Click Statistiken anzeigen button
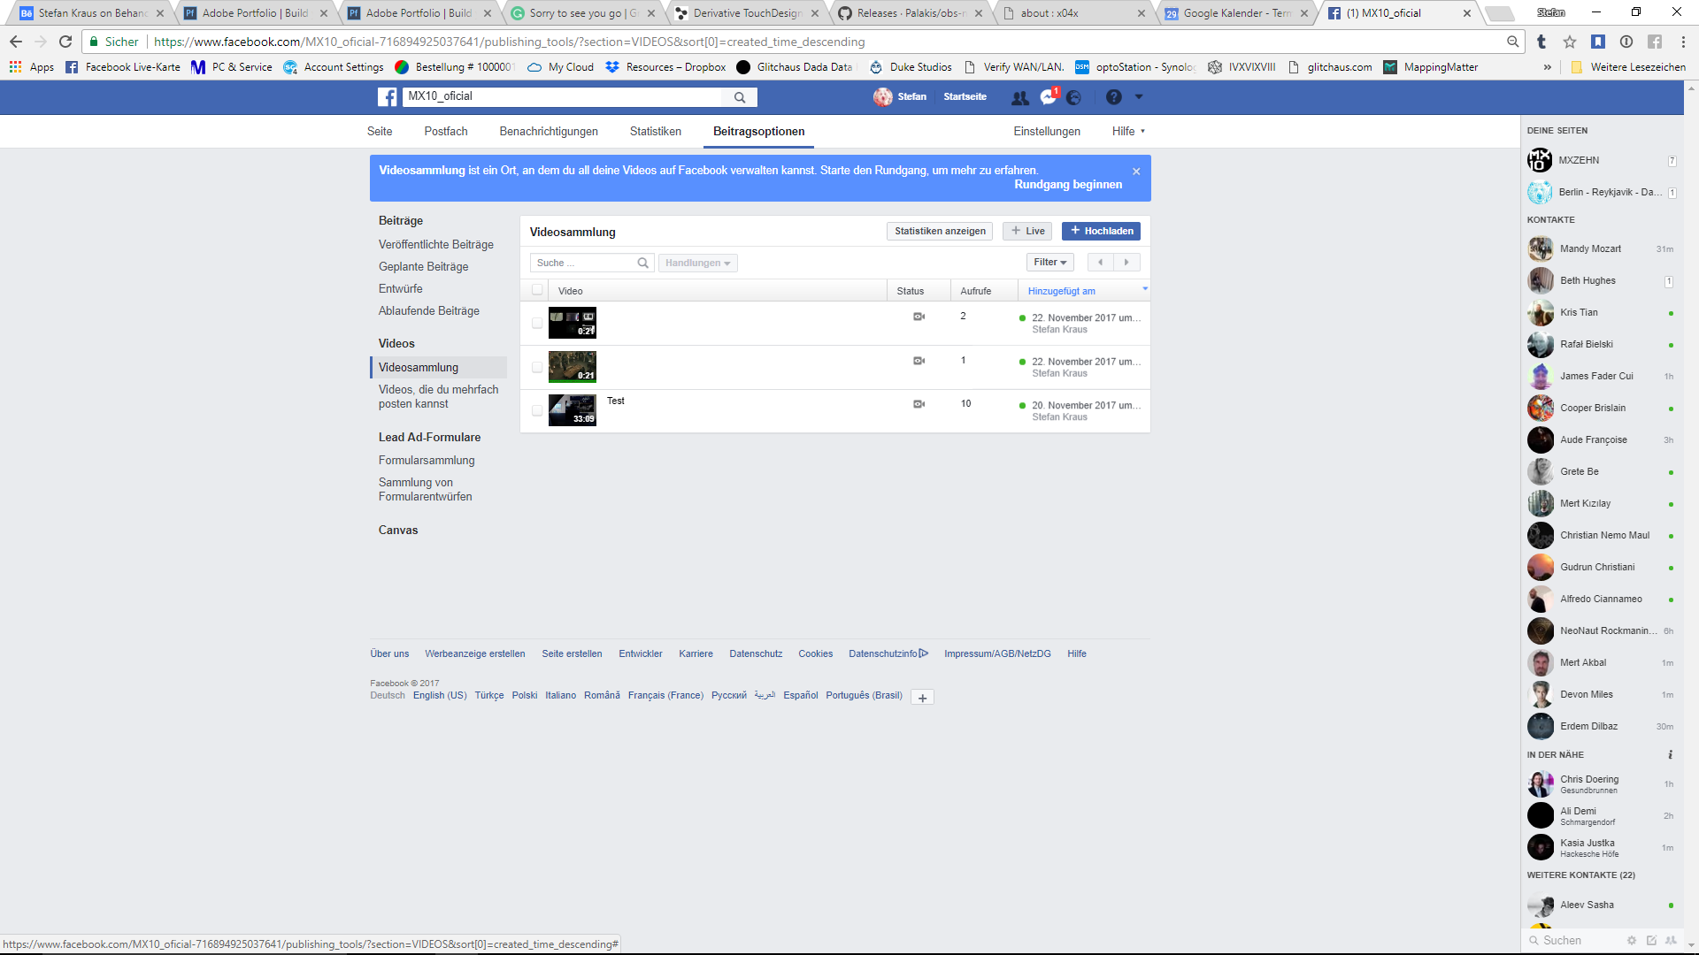This screenshot has height=955, width=1699. pos(940,231)
